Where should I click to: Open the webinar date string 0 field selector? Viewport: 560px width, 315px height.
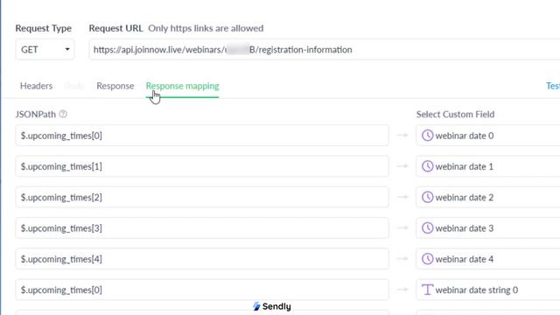click(x=488, y=290)
